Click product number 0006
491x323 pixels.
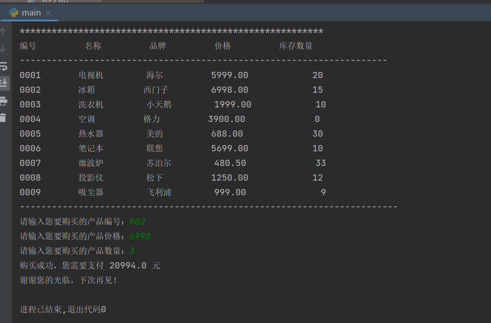pos(30,149)
